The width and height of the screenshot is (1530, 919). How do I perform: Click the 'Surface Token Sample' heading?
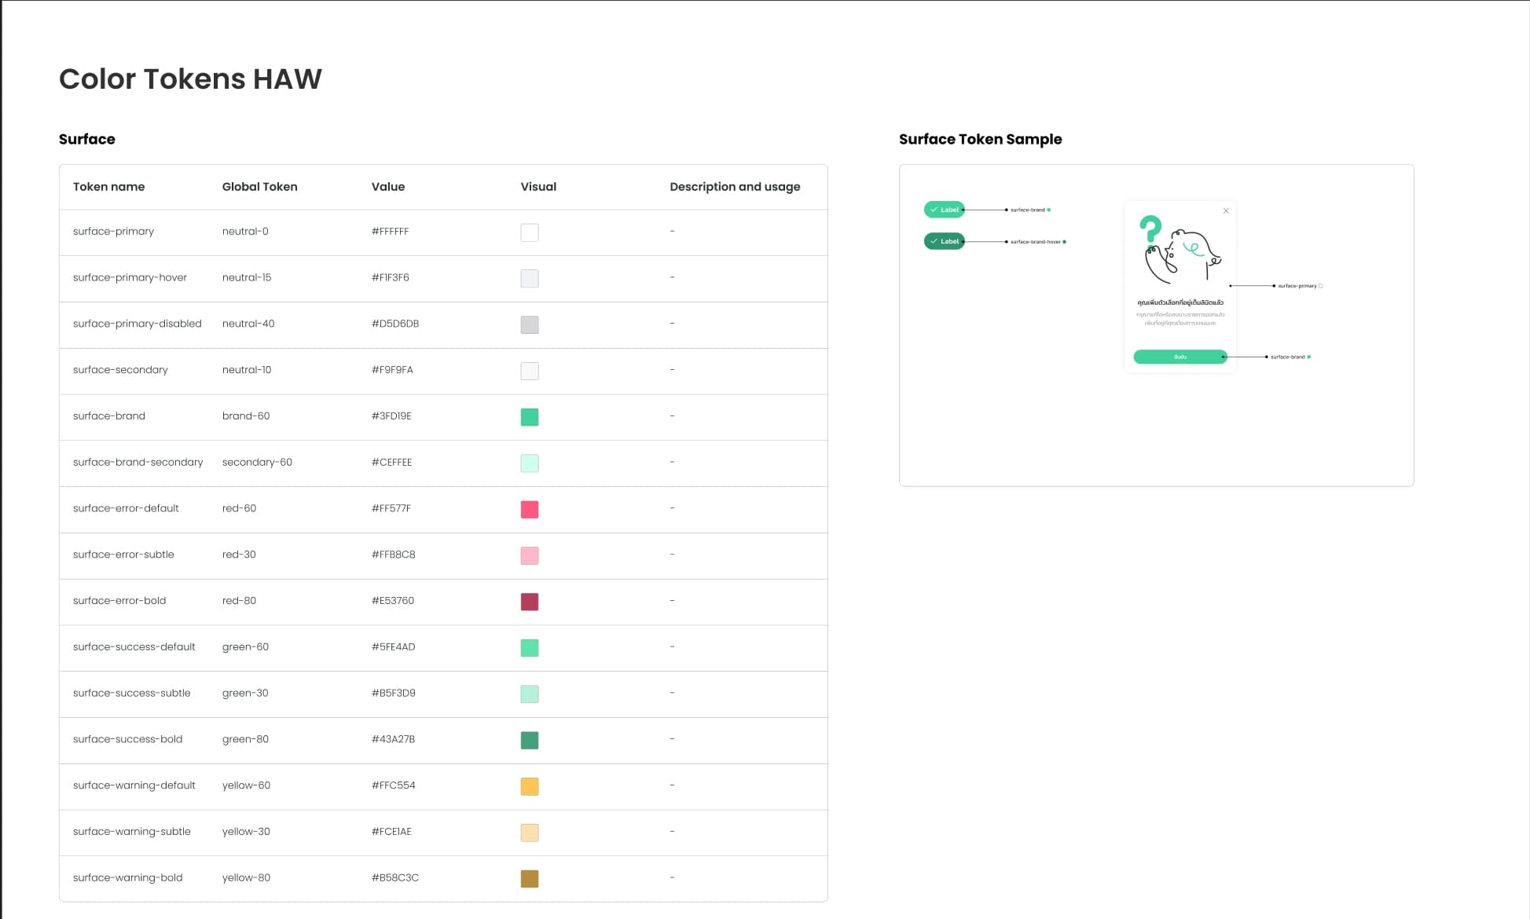click(x=980, y=139)
